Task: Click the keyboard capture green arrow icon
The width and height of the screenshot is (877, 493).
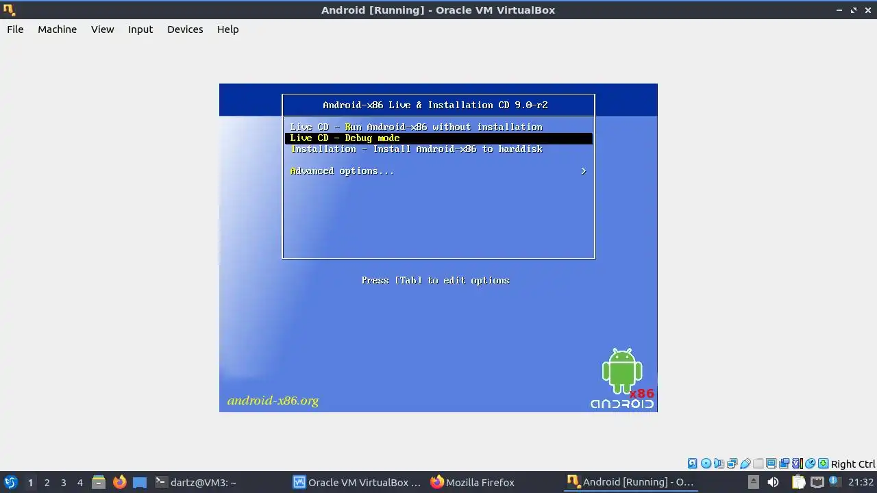Action: pos(823,464)
